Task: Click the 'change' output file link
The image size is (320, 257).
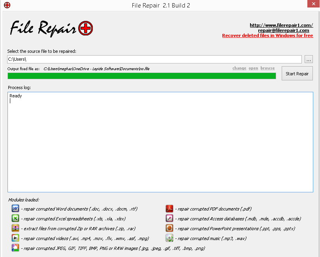Action: 239,68
